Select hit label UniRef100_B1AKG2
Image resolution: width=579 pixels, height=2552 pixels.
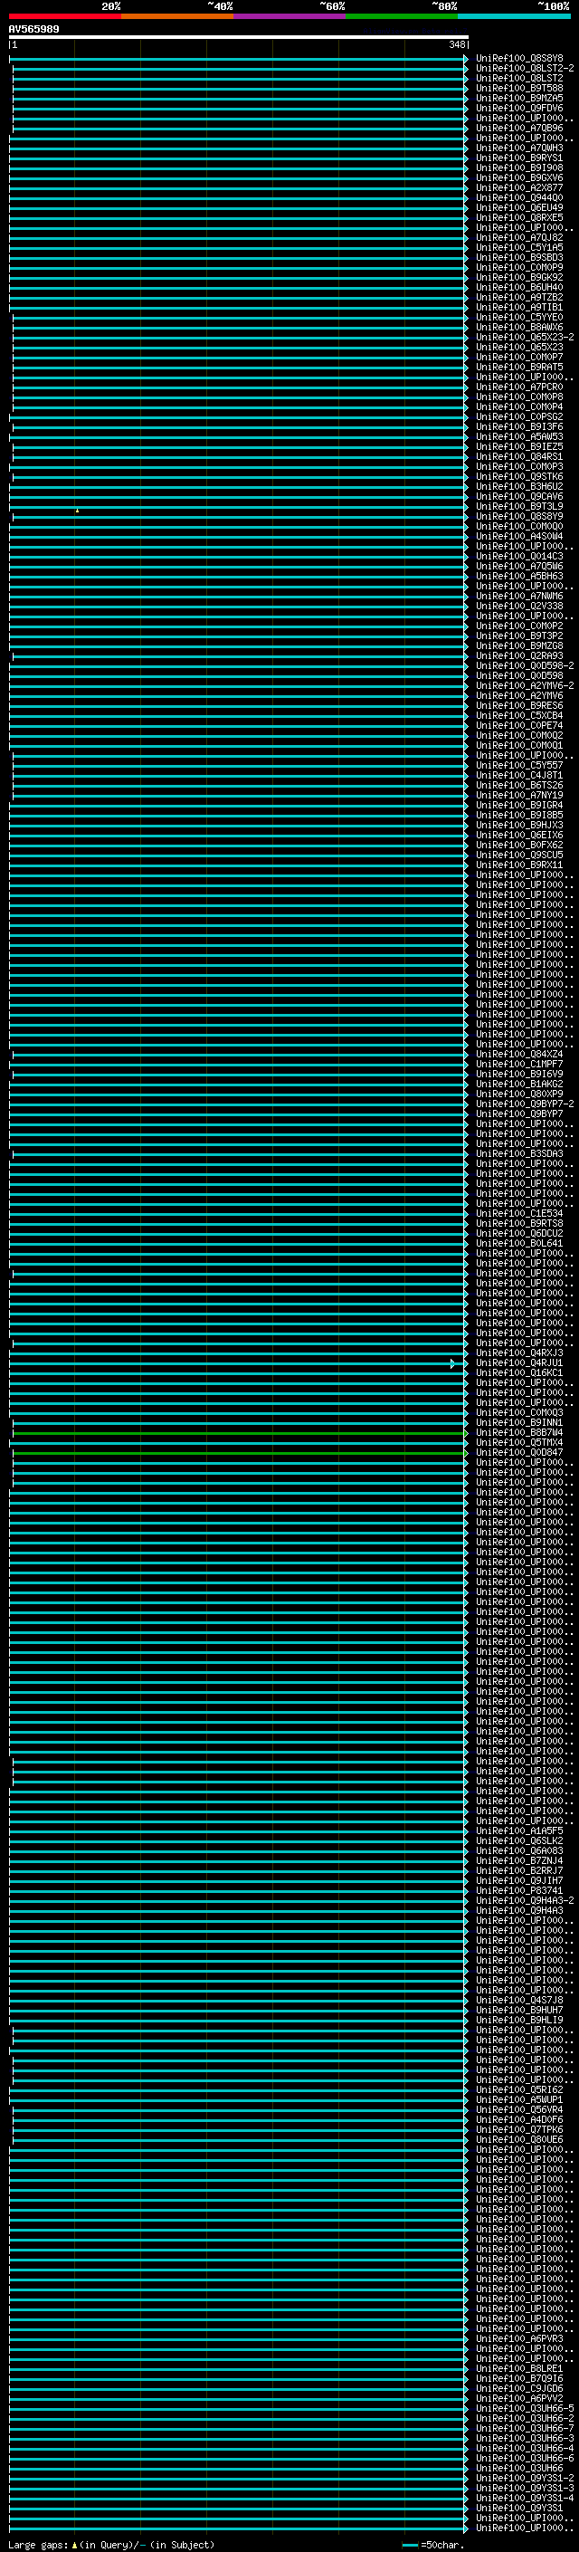pos(519,1084)
